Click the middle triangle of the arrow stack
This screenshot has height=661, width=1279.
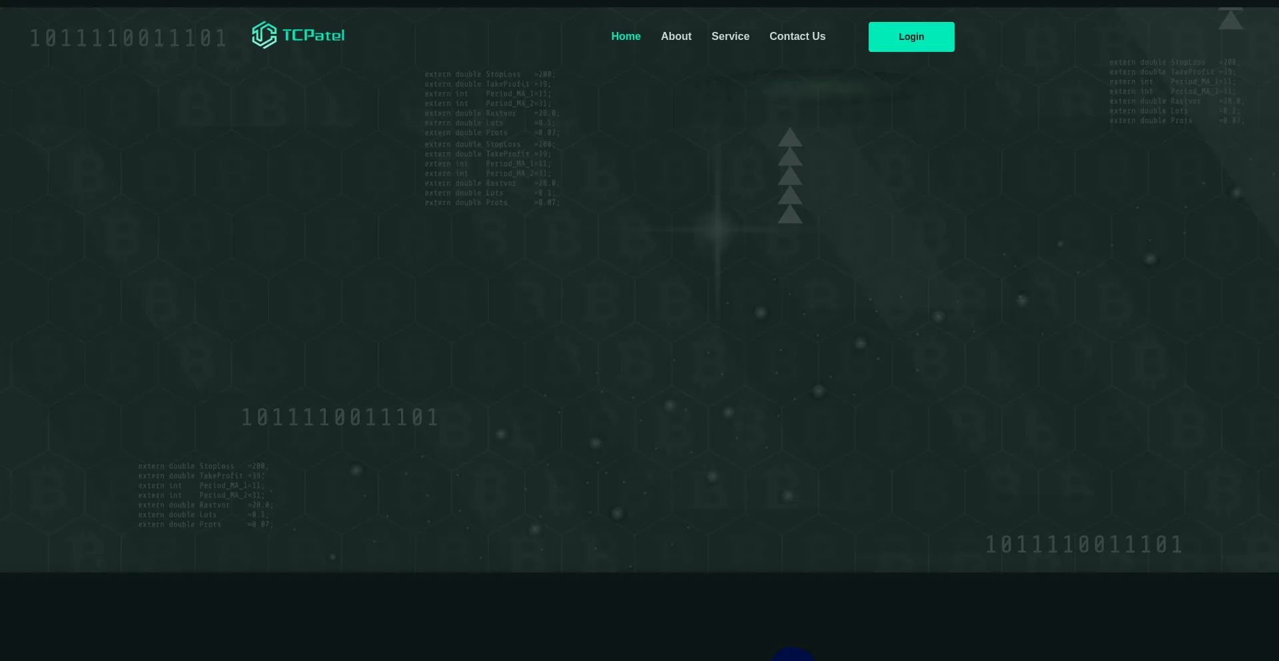790,177
